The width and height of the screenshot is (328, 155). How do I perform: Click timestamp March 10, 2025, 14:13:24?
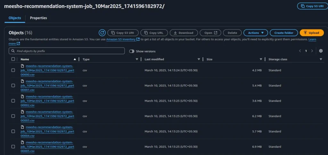pos(171,70)
